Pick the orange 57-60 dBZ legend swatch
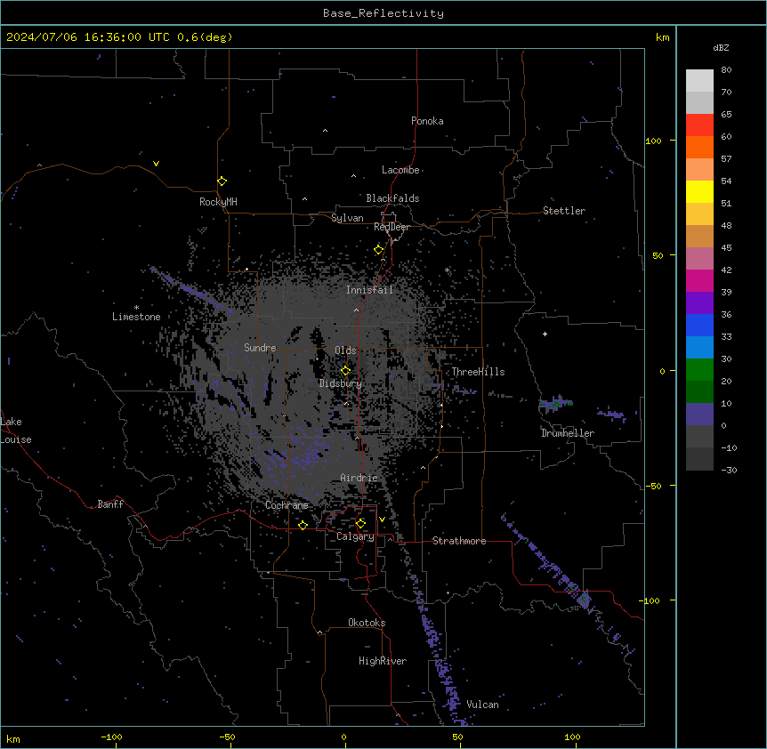 [x=699, y=147]
